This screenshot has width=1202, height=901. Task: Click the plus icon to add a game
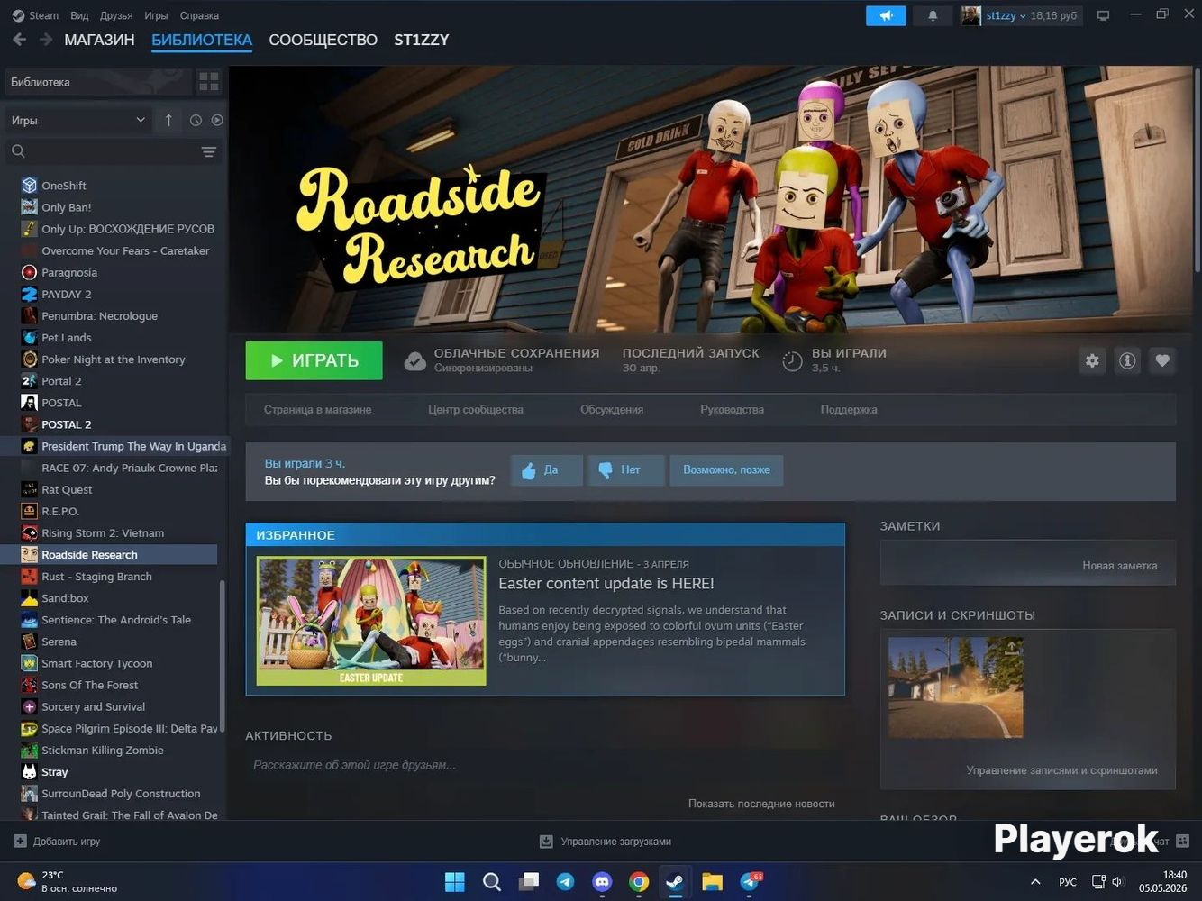click(x=20, y=841)
